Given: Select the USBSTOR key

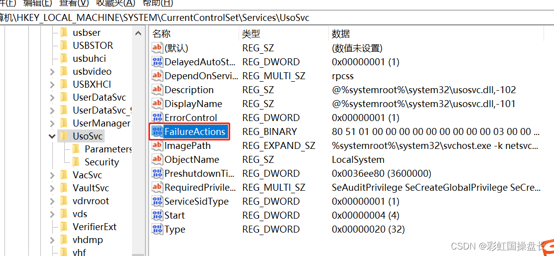Looking at the screenshot, I should click(93, 45).
